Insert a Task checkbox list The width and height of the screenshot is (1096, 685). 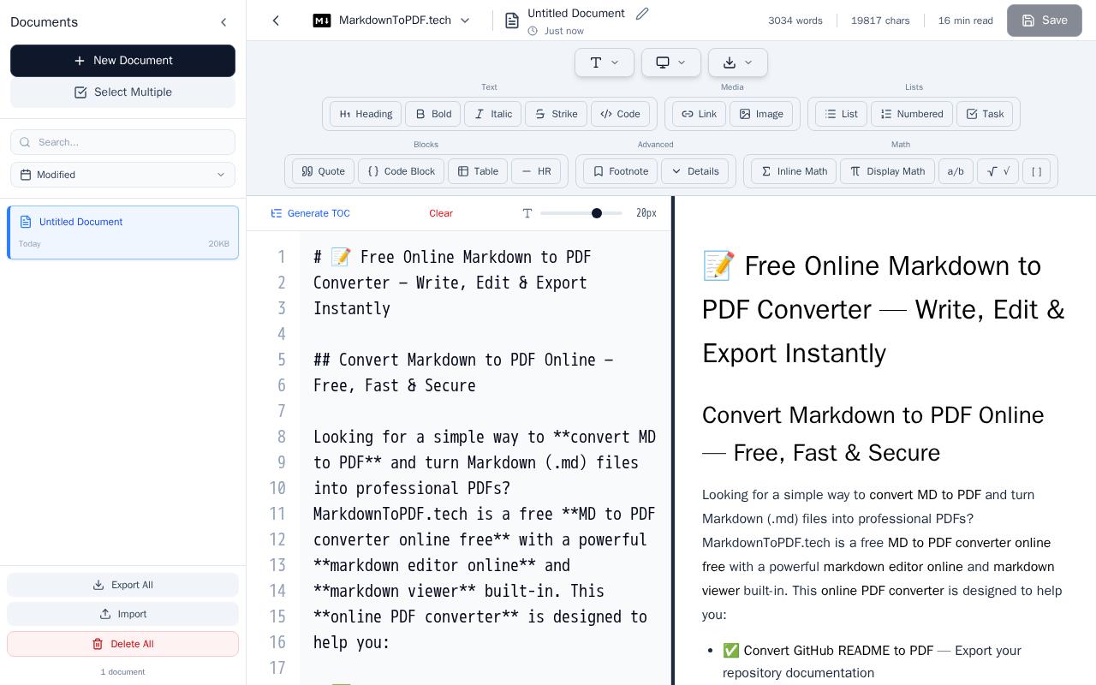coord(985,114)
